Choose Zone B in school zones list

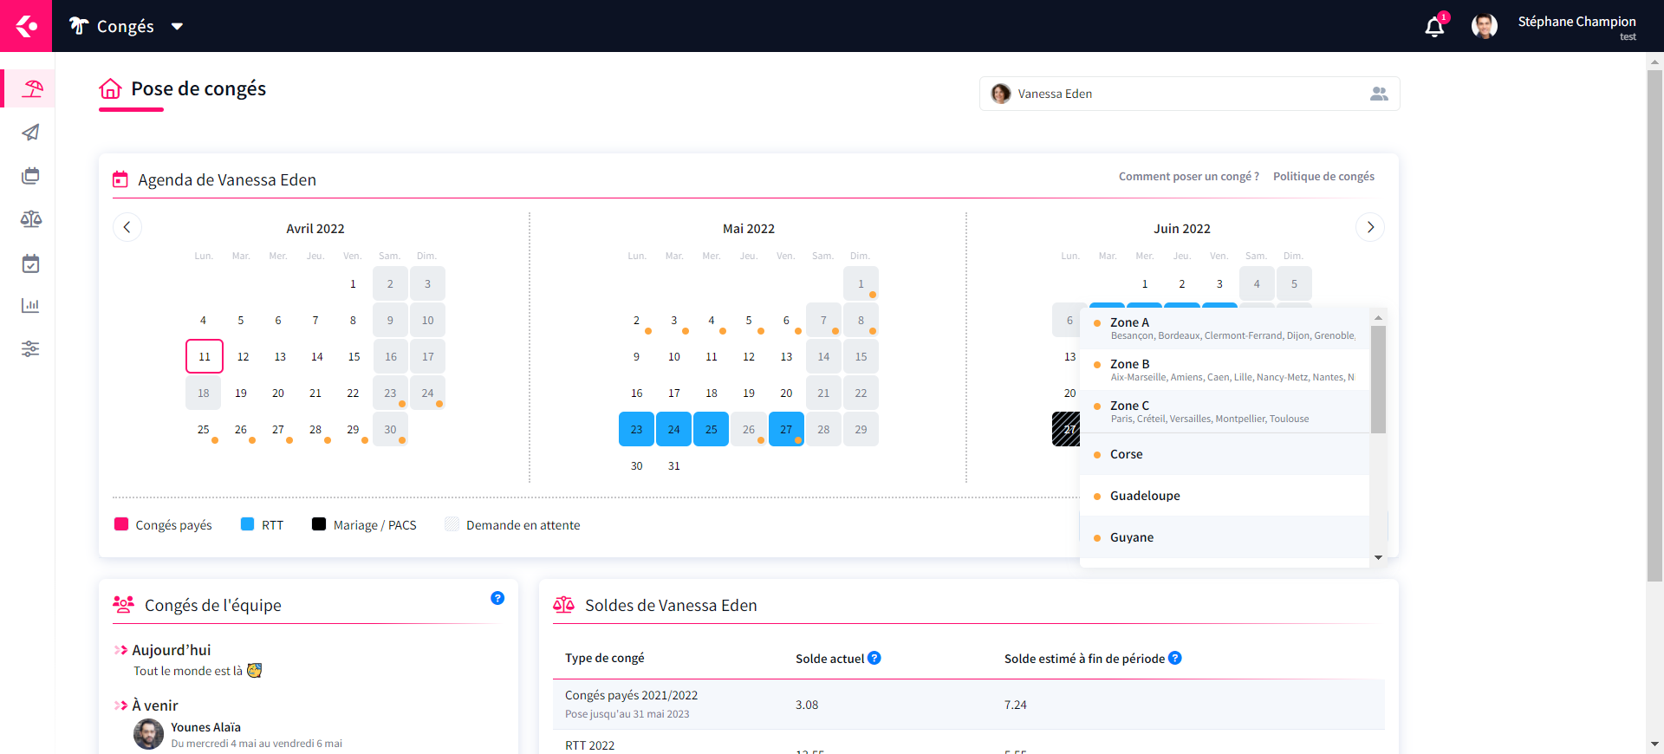click(1225, 370)
